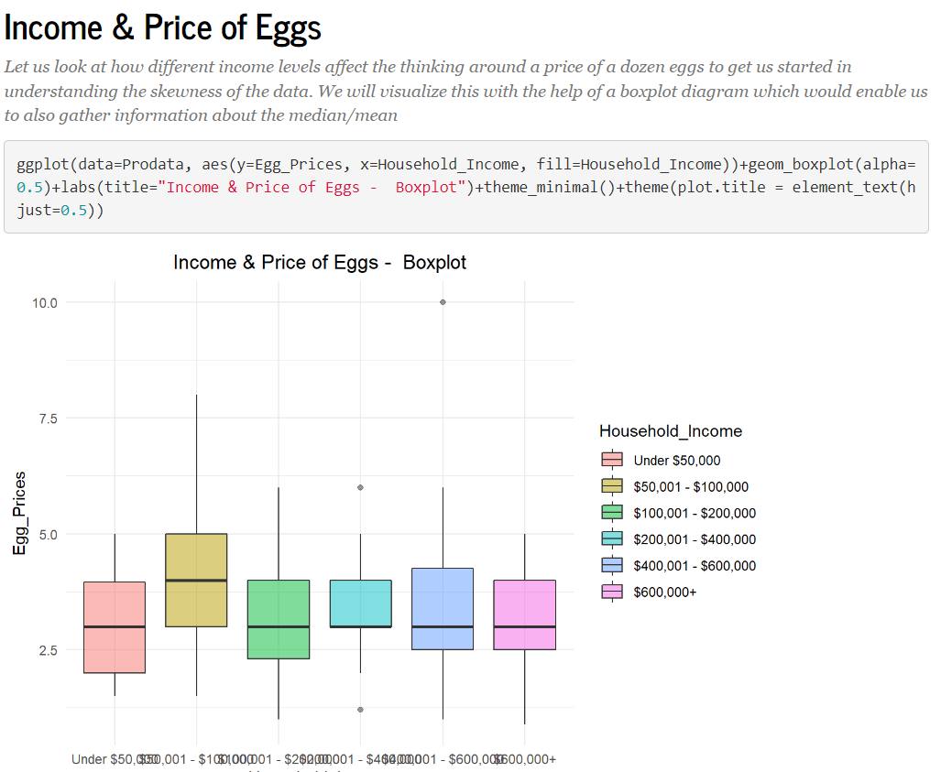Click the cyan $200,001 - $400,000 boxplot box
This screenshot has width=941, height=772.
point(361,603)
